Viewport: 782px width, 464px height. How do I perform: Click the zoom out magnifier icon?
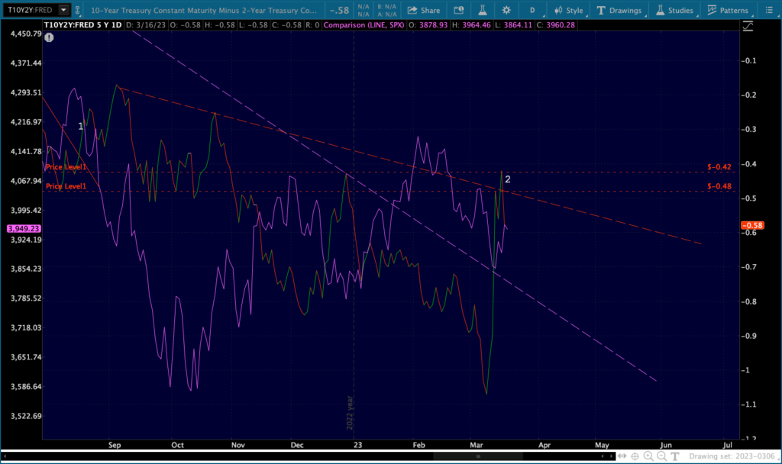661,456
